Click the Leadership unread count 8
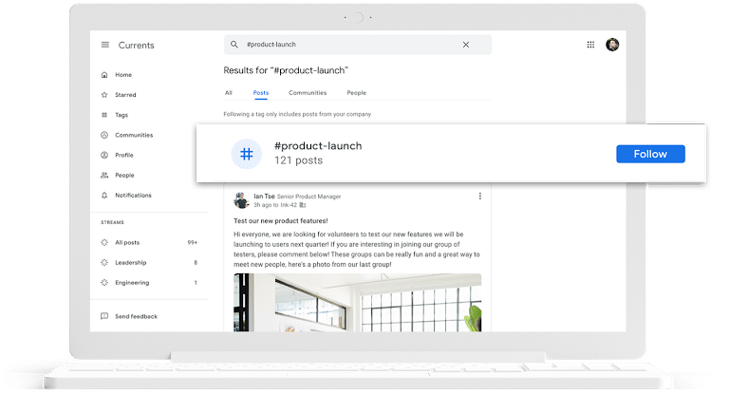The width and height of the screenshot is (729, 394). (x=196, y=262)
